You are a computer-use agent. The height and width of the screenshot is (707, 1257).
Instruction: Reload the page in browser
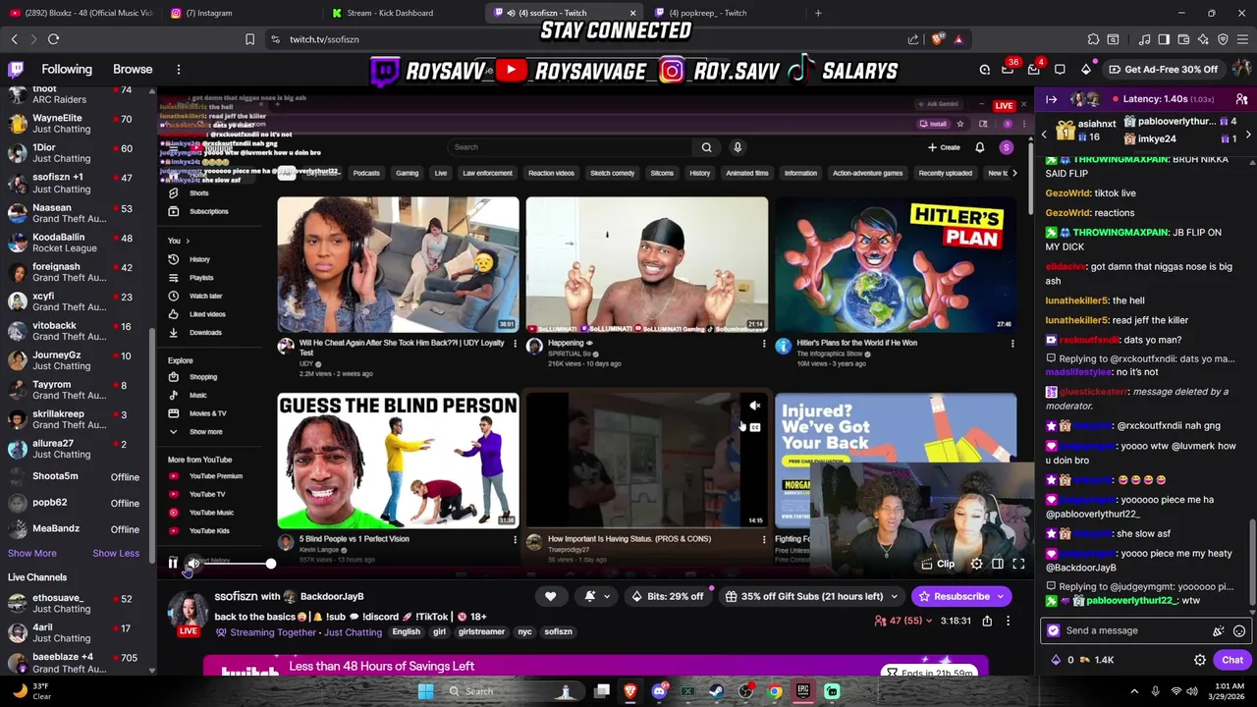[x=53, y=39]
